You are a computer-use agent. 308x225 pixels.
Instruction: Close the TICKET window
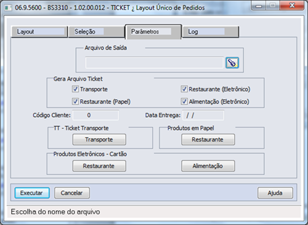(292, 6)
